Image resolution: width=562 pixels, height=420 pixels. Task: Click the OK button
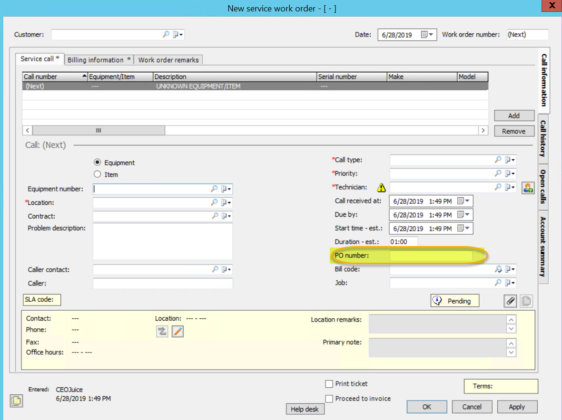(426, 407)
